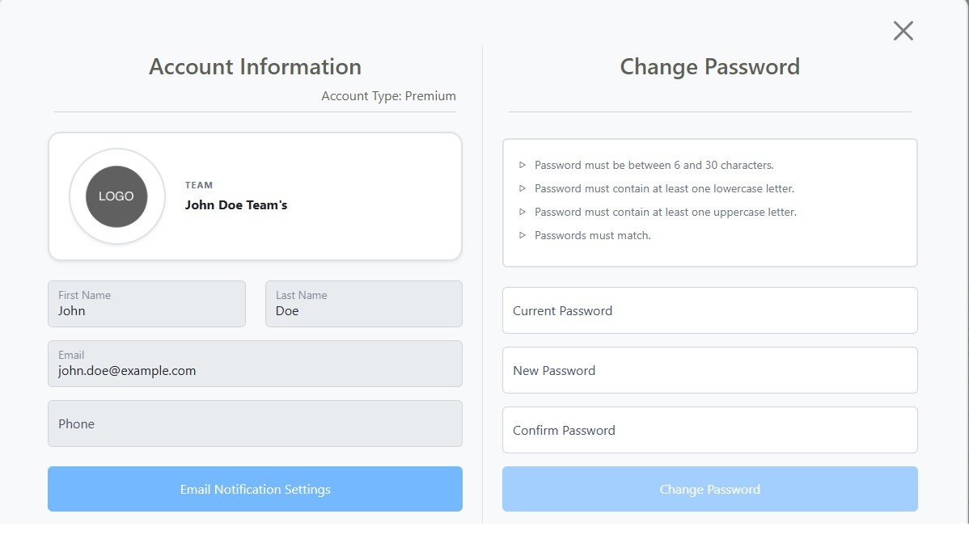Click the triangle beside the lowercase letter rule
Image resolution: width=969 pixels, height=556 pixels.
tap(523, 188)
